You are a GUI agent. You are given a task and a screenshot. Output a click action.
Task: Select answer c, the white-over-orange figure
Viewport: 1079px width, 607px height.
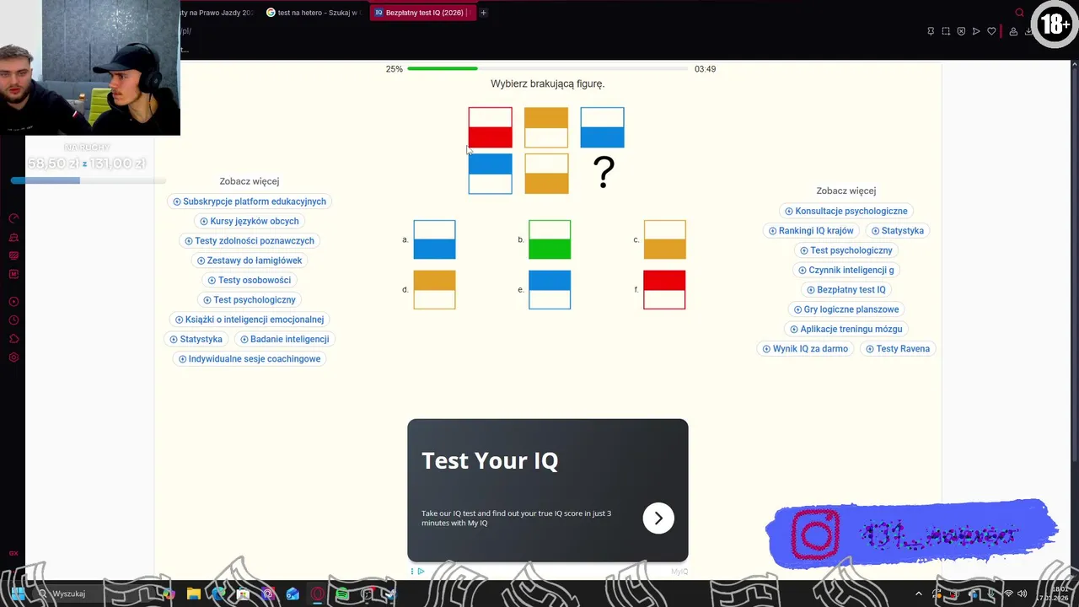pyautogui.click(x=664, y=239)
